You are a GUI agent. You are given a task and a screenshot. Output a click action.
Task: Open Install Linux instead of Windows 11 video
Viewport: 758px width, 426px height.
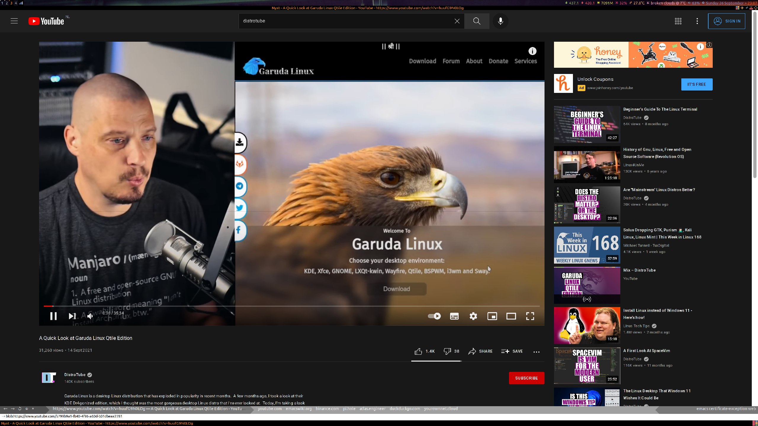coord(657,314)
